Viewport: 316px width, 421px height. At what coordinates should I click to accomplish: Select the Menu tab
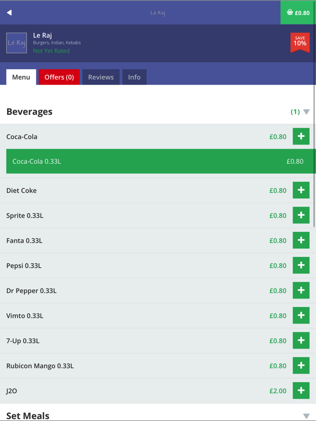point(21,77)
